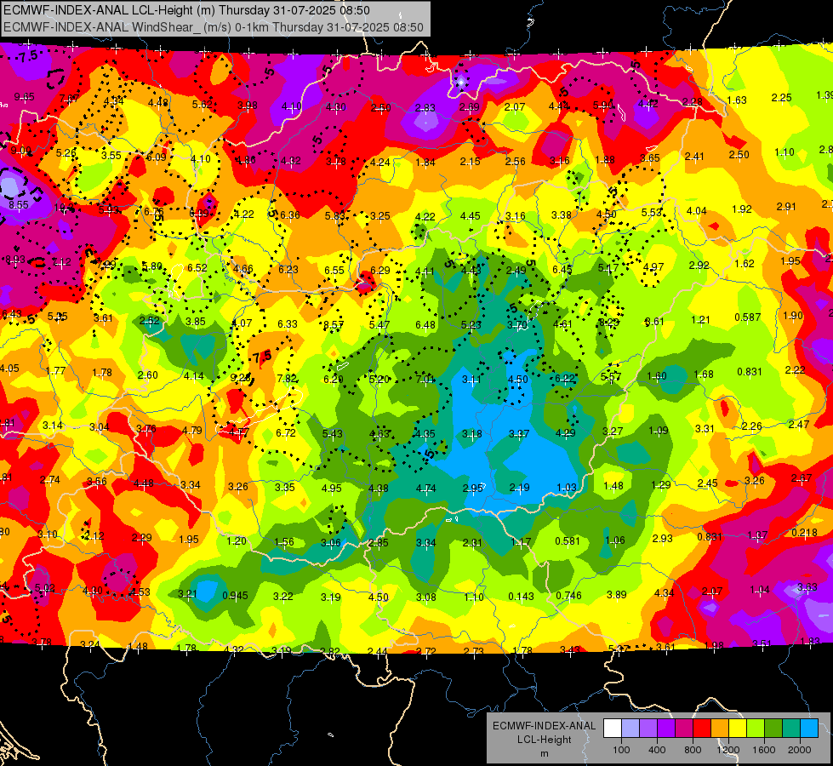Click the wind shear value 1.09
Image resolution: width=833 pixels, height=766 pixels.
pyautogui.click(x=659, y=431)
